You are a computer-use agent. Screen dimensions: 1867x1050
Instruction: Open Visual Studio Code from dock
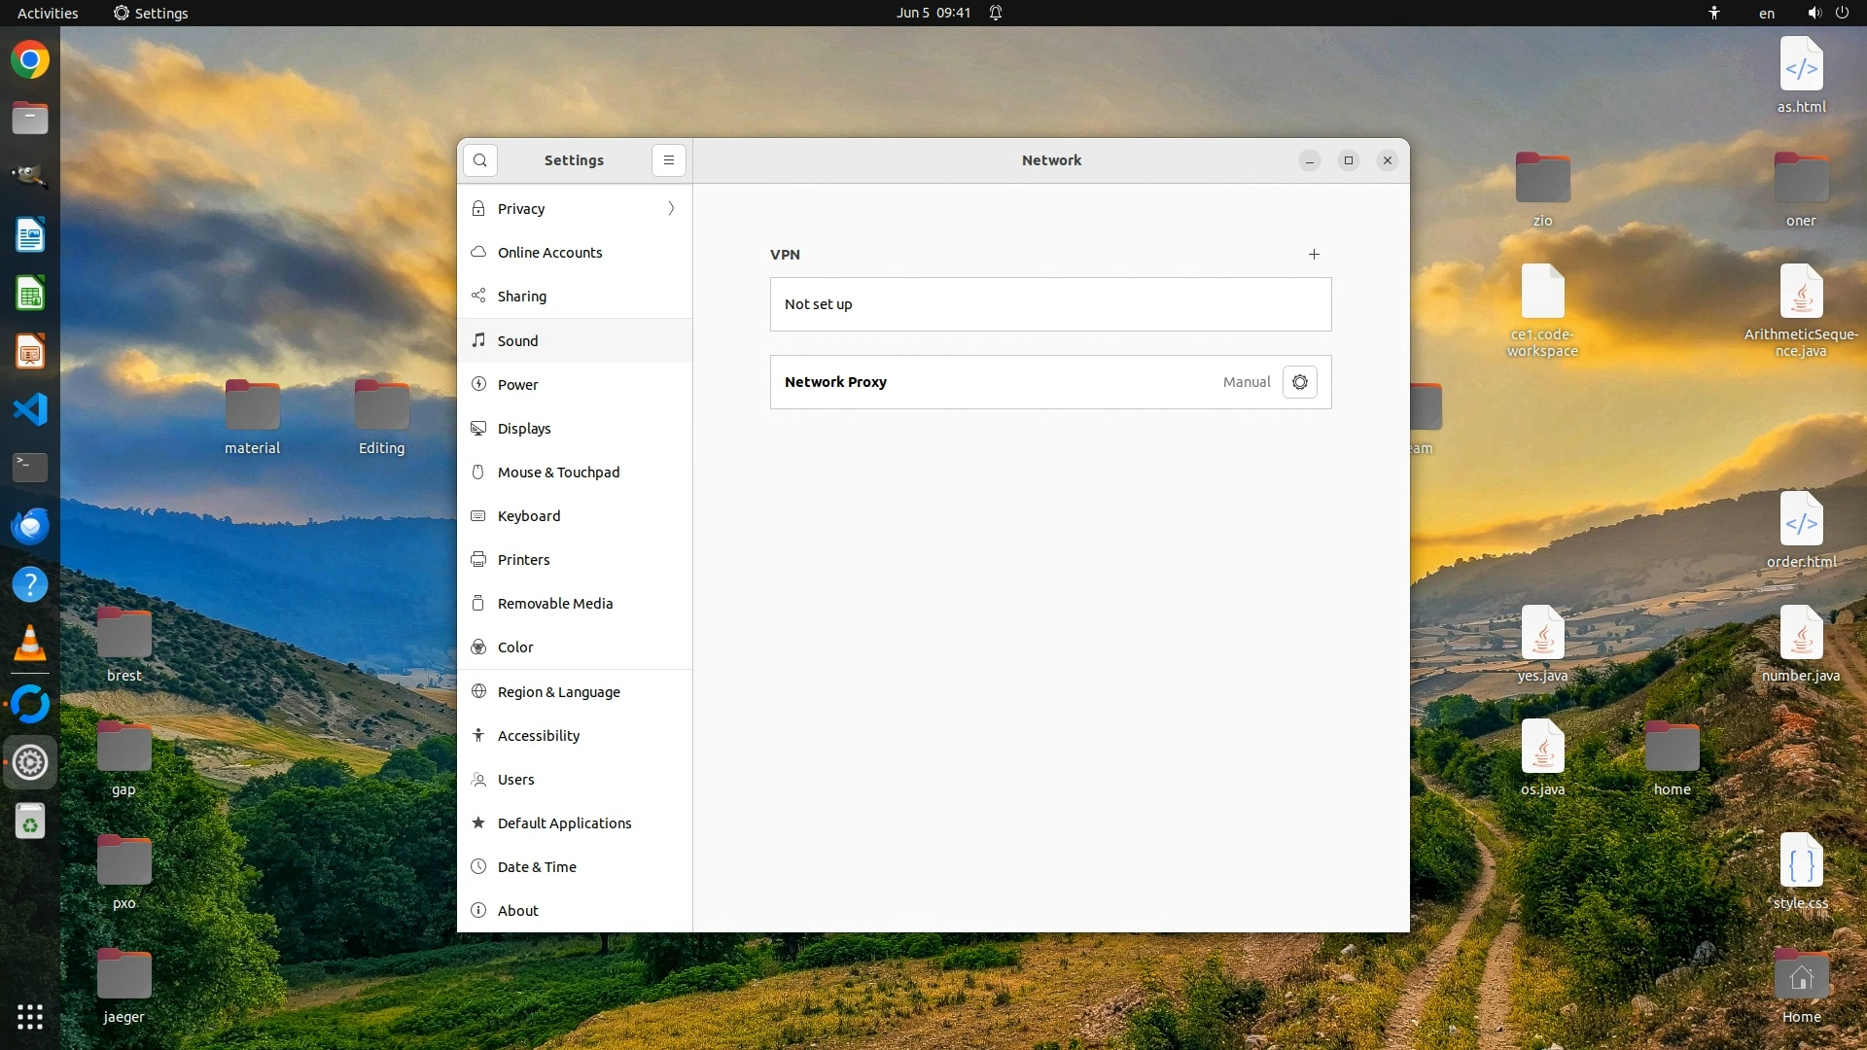point(30,409)
